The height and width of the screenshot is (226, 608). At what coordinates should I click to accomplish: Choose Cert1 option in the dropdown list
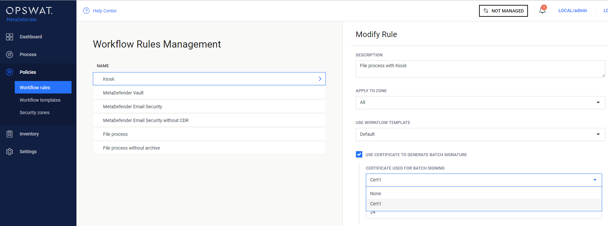(484, 204)
